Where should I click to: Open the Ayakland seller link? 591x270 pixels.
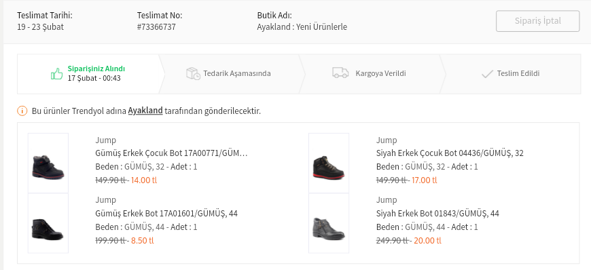(x=145, y=111)
